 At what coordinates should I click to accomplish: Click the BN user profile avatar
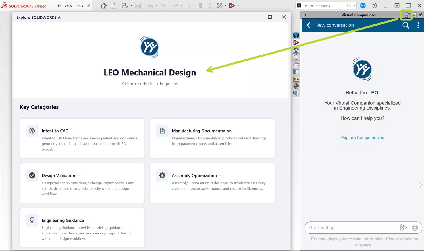click(x=363, y=5)
